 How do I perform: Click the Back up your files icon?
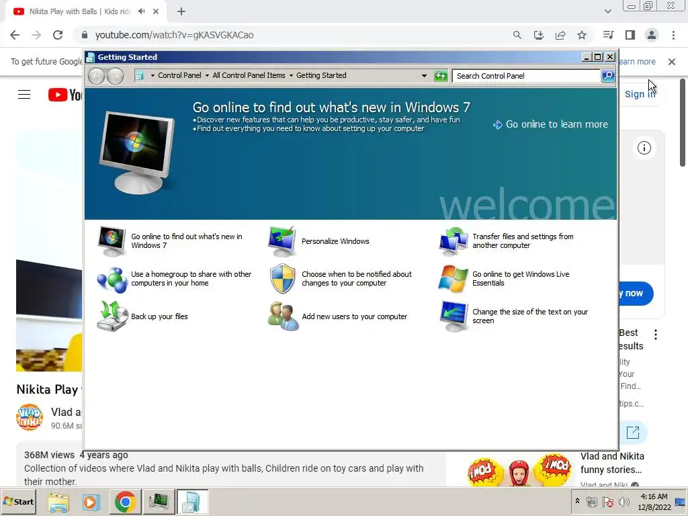point(112,316)
